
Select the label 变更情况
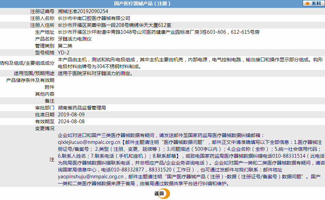click(x=45, y=128)
